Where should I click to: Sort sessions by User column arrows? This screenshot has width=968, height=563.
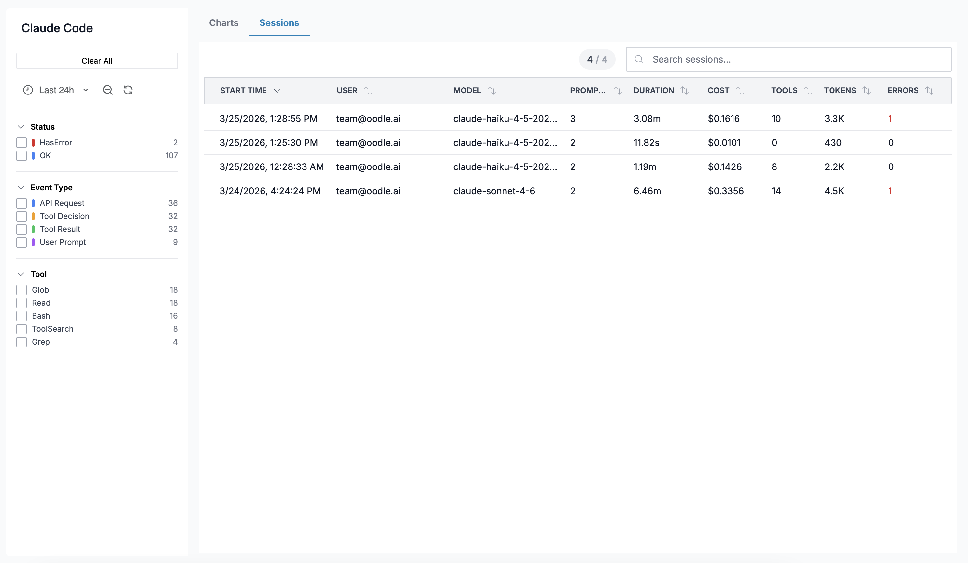[368, 90]
